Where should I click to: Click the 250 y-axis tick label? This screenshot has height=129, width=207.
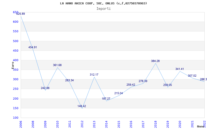point(16,89)
